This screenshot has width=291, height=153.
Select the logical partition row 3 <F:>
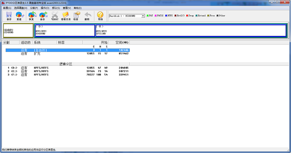(67, 75)
